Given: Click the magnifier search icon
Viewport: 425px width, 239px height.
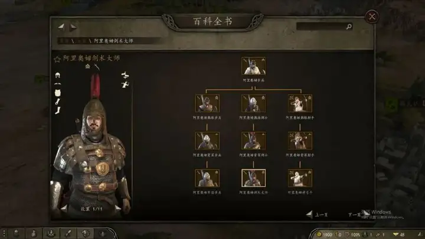Looking at the screenshot, I should pyautogui.click(x=349, y=27).
